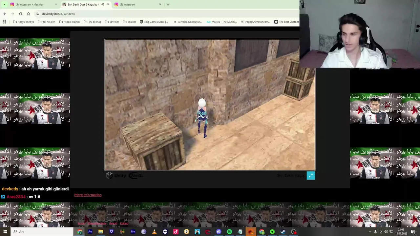Click inside the Unity game canvas
420x236 pixels.
coord(210,105)
